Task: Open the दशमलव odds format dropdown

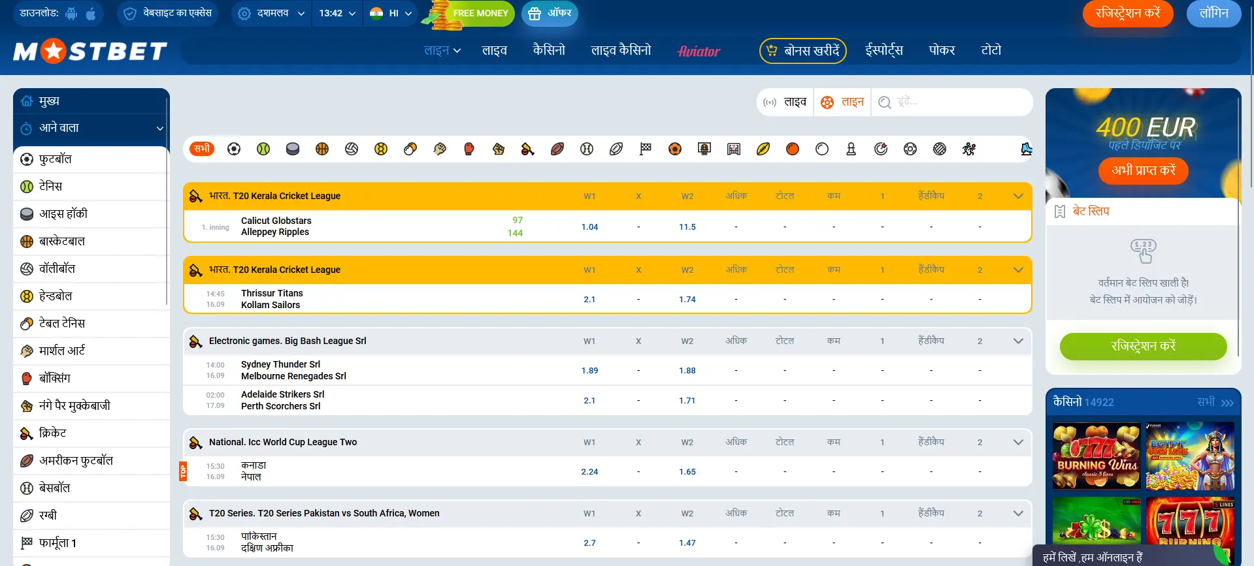Action: (271, 13)
